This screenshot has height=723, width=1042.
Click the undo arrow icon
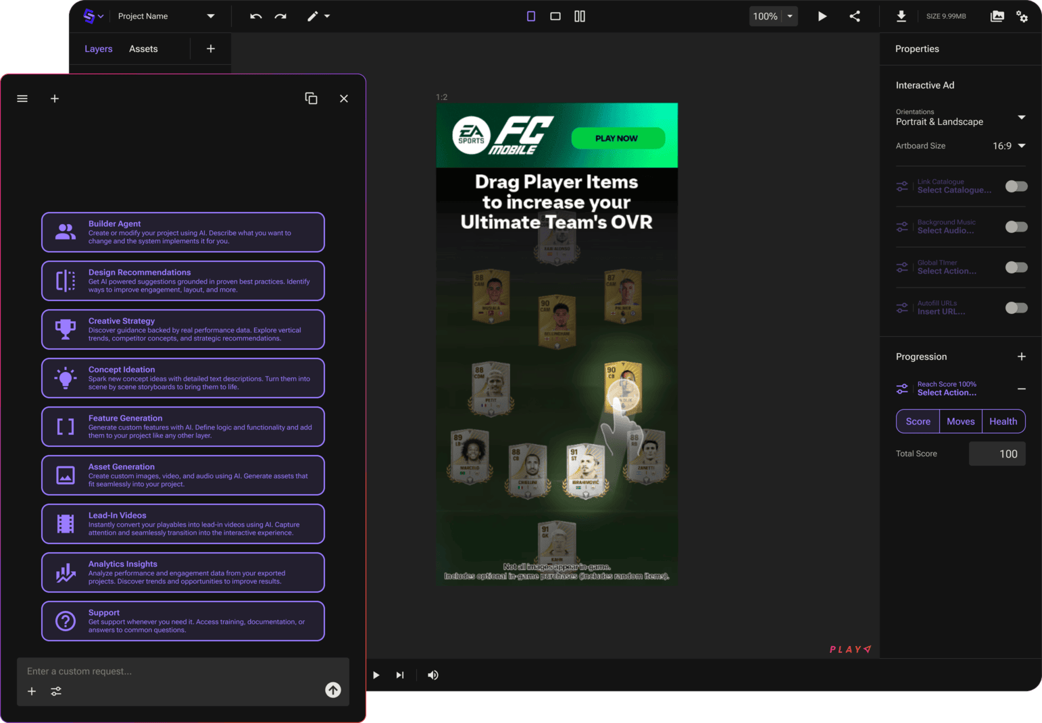coord(255,16)
